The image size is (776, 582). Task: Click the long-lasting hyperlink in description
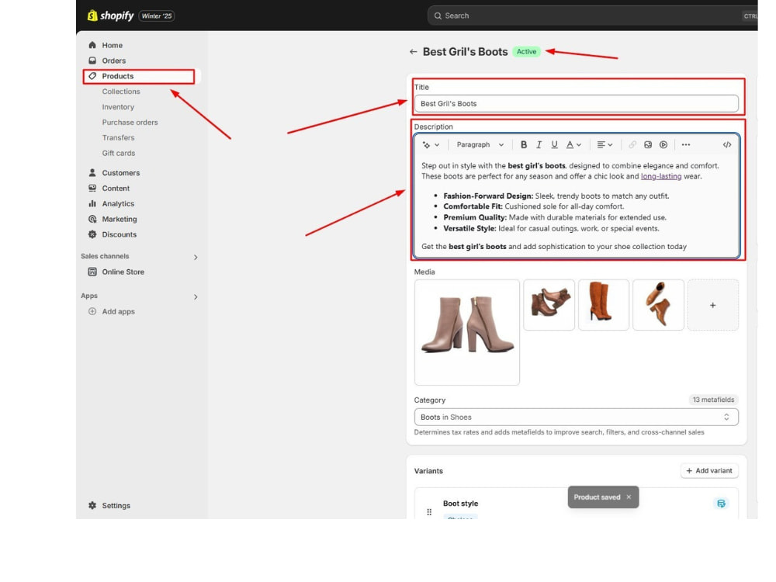[x=660, y=176]
